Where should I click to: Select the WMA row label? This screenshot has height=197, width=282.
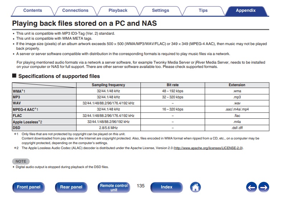[x=44, y=91]
